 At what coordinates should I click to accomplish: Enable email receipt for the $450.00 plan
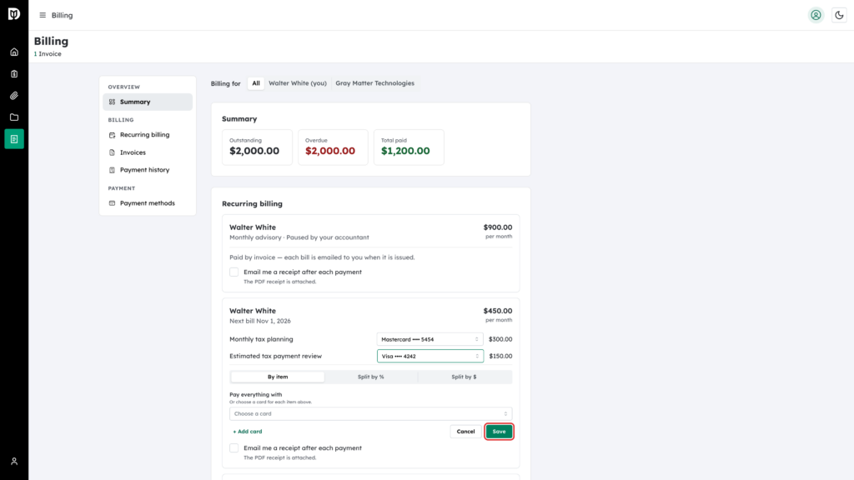coord(234,447)
